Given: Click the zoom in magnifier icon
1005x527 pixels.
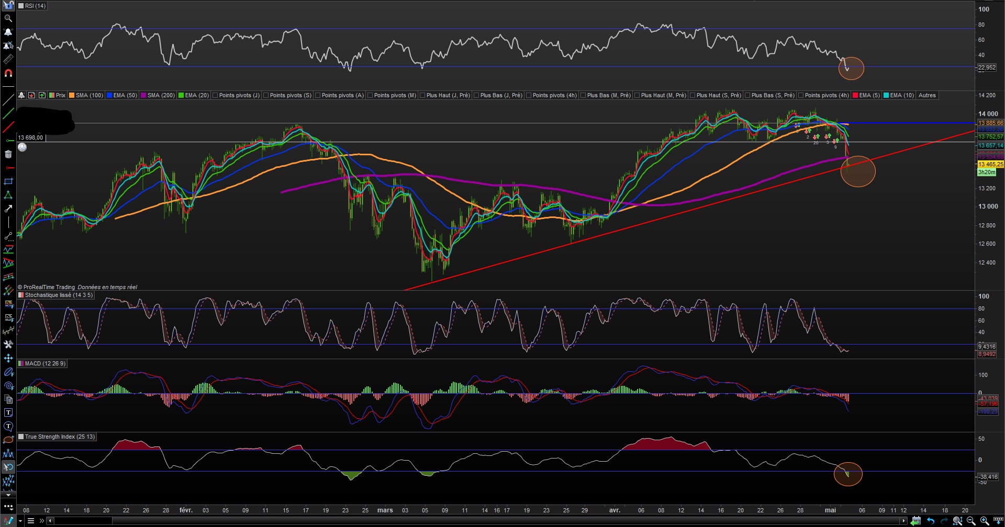Looking at the screenshot, I should [x=985, y=521].
